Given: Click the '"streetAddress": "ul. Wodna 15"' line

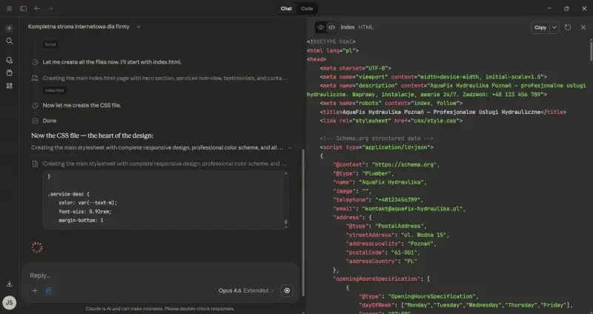Looking at the screenshot, I should 397,235.
